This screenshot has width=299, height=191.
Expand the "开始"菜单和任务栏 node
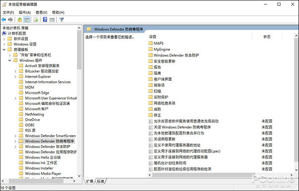[x=10, y=55]
